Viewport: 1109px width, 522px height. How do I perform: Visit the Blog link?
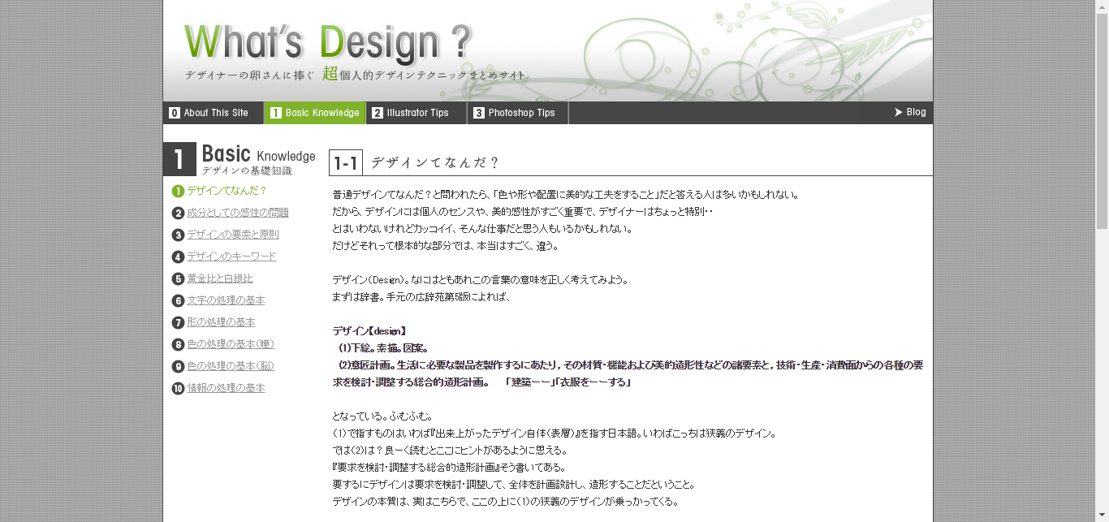tap(916, 112)
